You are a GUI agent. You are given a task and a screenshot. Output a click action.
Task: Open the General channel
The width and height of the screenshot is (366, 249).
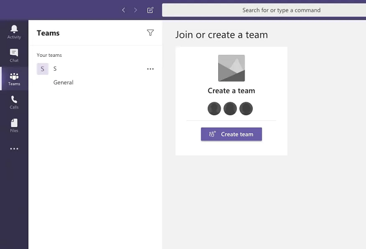(63, 82)
